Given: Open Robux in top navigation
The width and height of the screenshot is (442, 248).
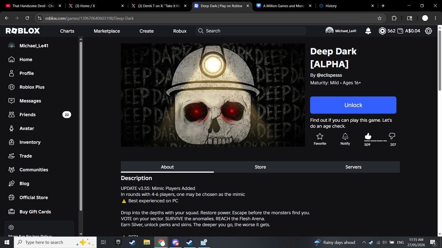Looking at the screenshot, I should pyautogui.click(x=180, y=31).
